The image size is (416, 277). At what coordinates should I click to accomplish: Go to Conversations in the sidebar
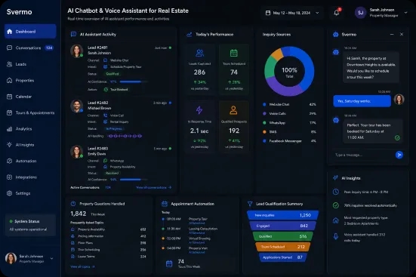30,48
